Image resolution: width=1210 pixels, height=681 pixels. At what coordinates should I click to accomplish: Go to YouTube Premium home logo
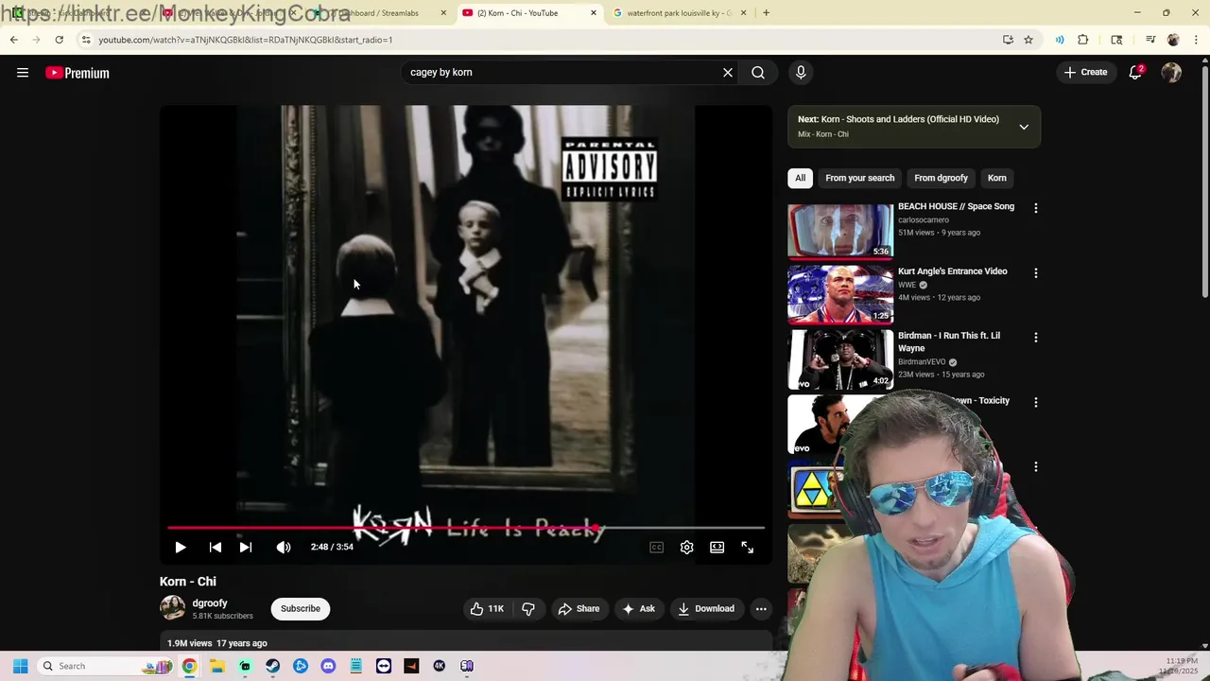point(78,73)
